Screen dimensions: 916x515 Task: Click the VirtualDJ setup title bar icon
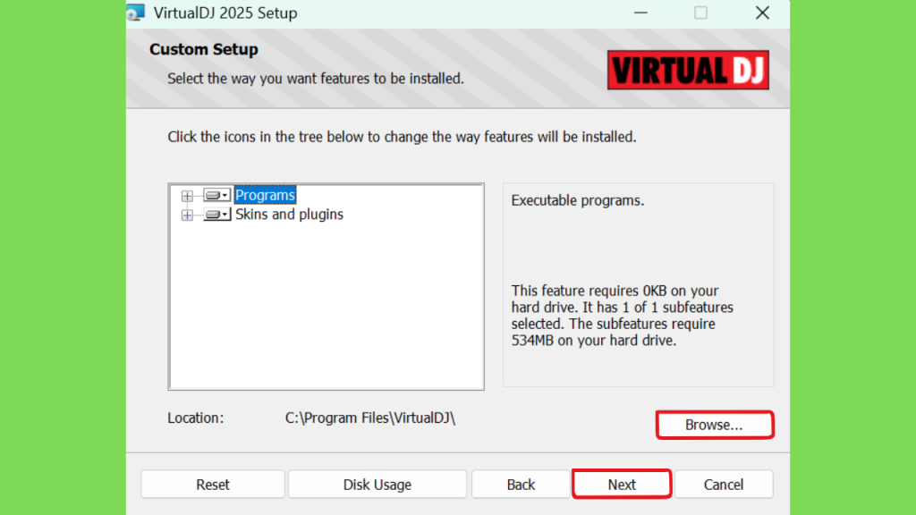point(136,13)
